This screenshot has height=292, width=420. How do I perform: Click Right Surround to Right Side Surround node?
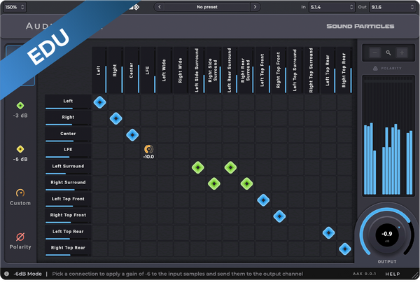pos(214,183)
